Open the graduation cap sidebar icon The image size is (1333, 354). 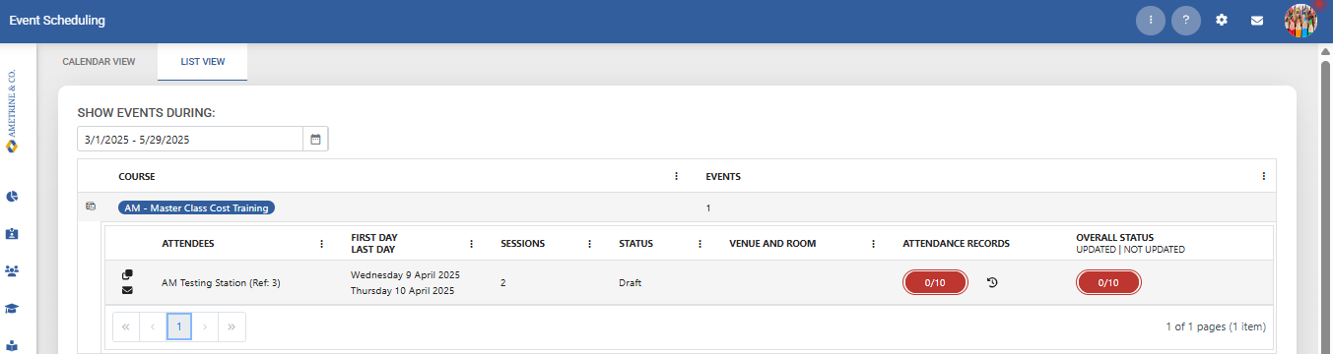click(x=12, y=308)
